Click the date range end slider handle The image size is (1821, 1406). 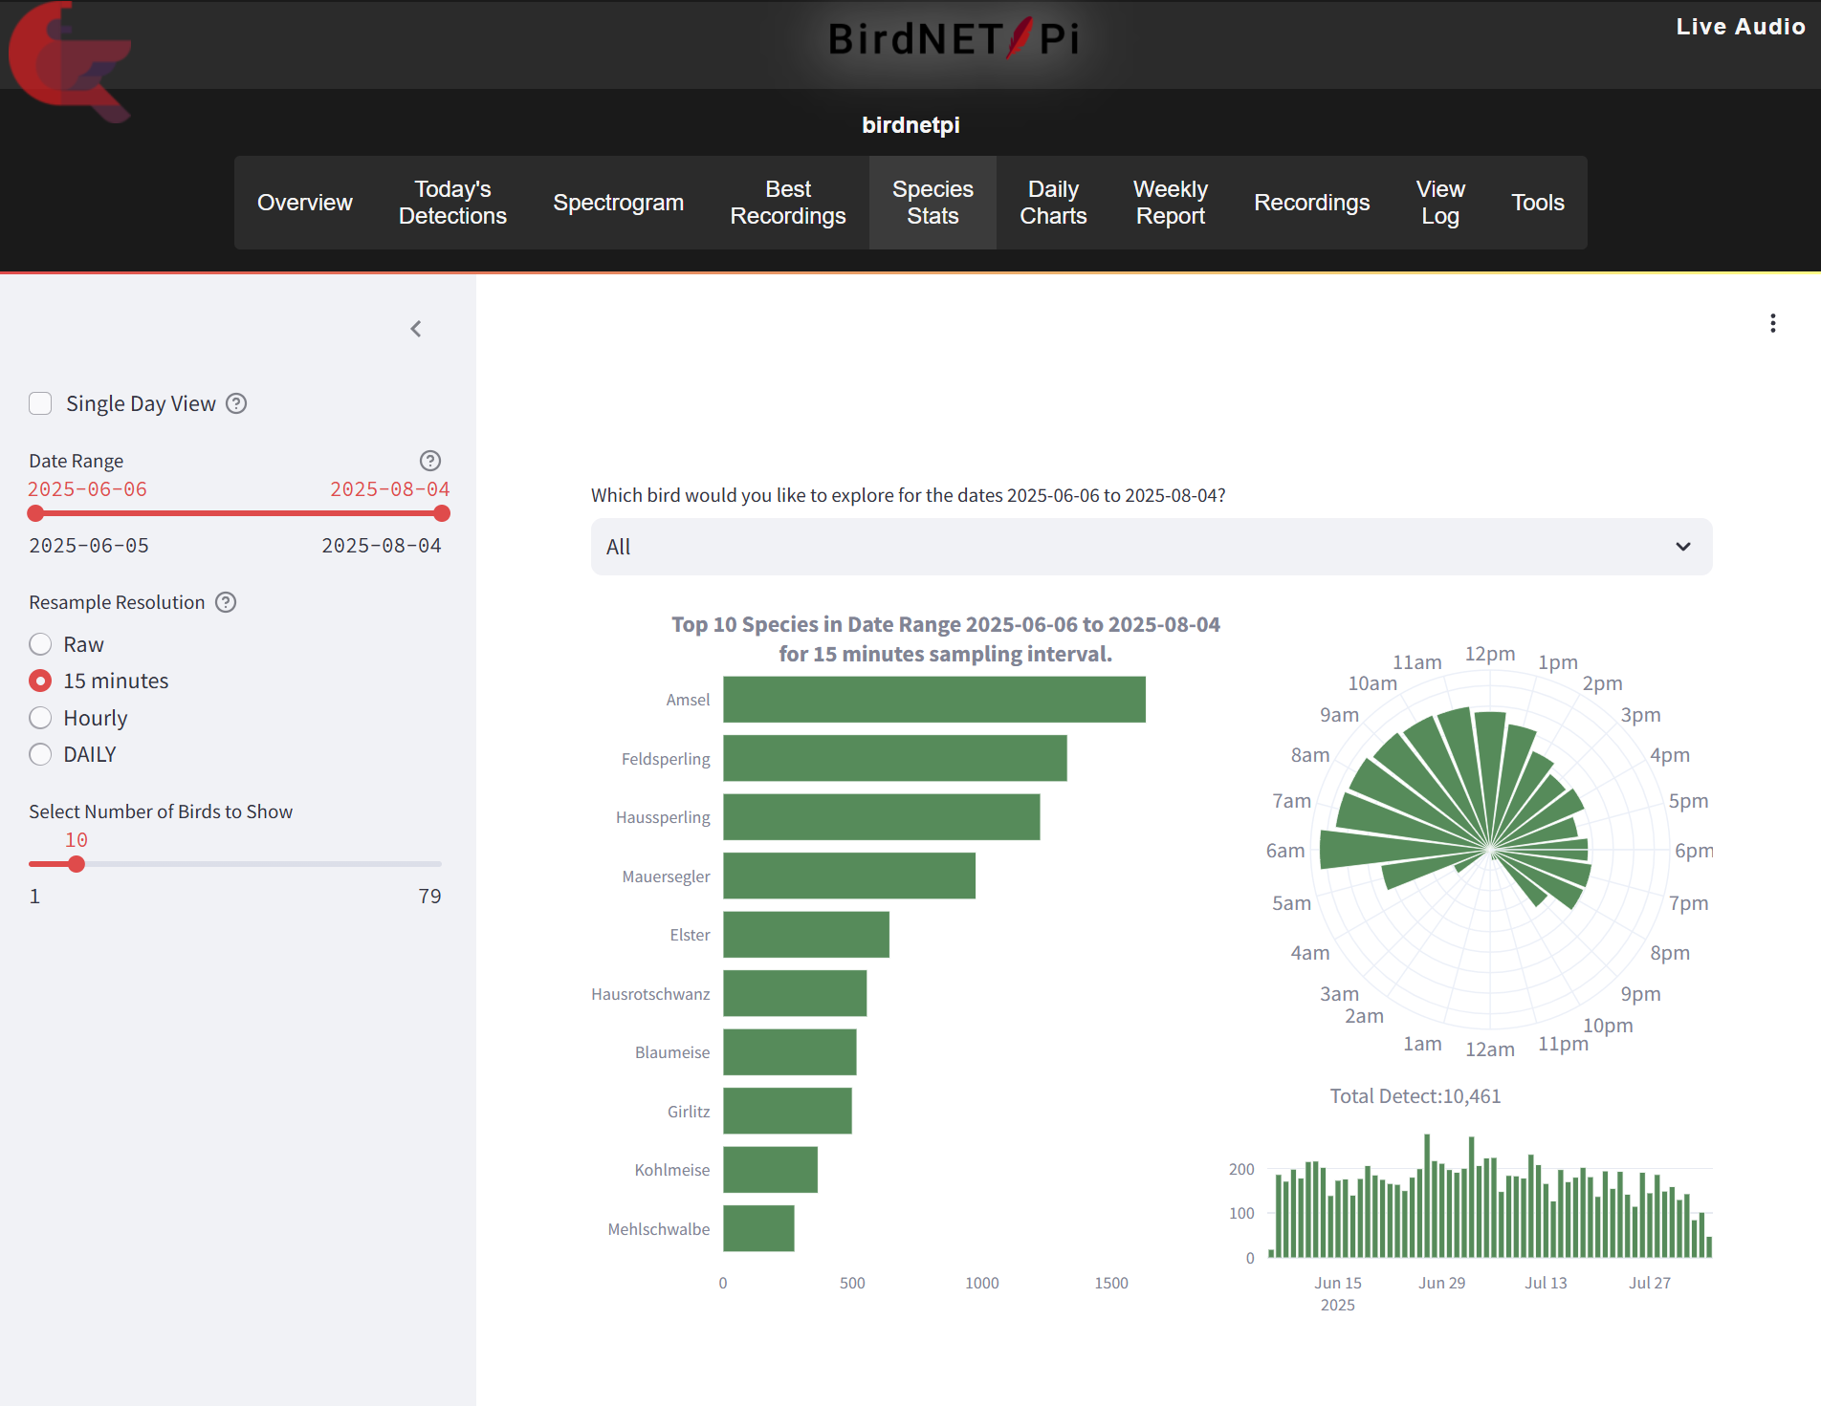click(x=441, y=513)
